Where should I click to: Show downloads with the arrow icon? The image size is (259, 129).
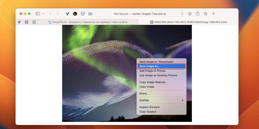coord(190,14)
